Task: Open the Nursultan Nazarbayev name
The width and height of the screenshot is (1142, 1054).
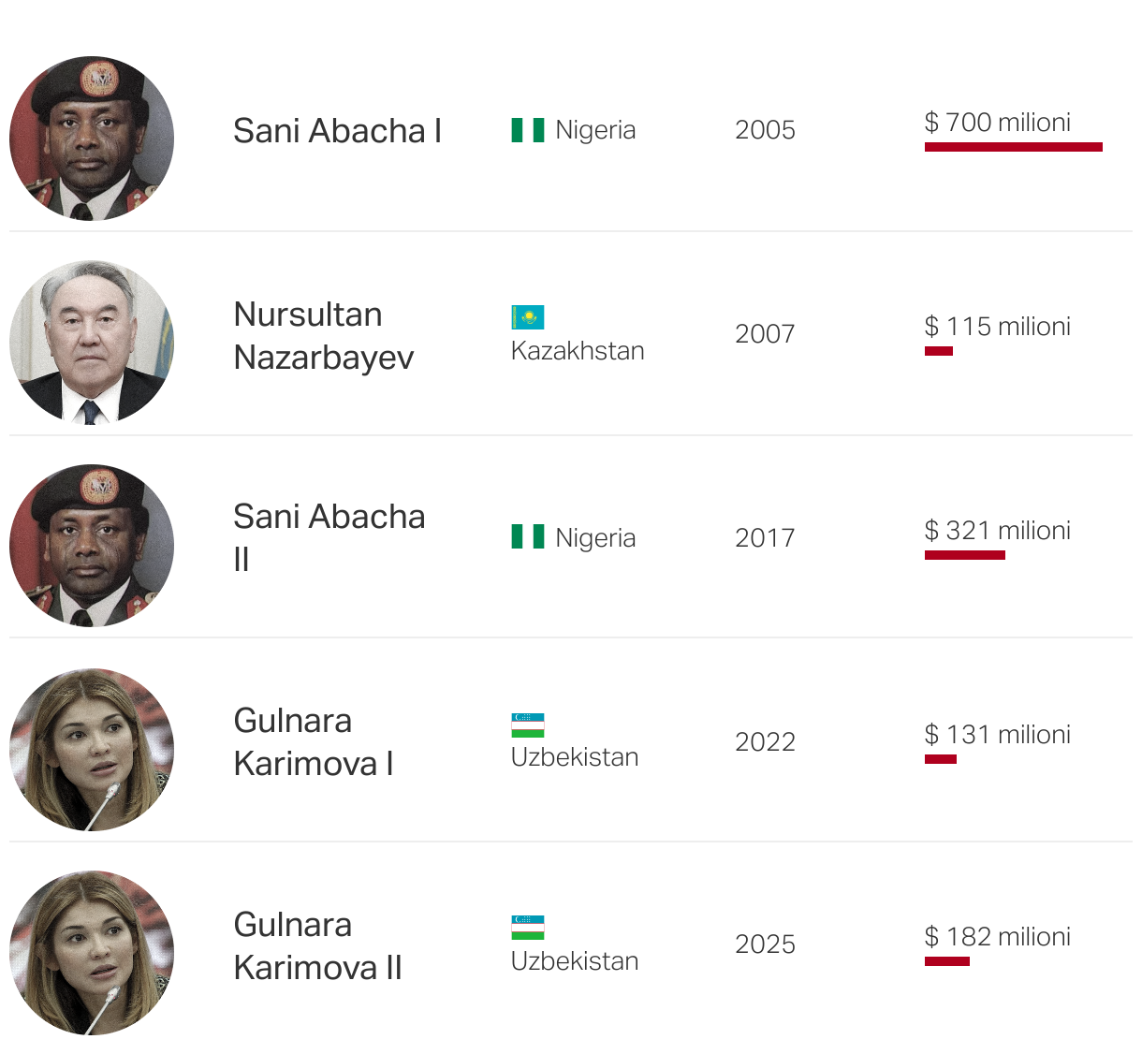Action: pos(324,336)
